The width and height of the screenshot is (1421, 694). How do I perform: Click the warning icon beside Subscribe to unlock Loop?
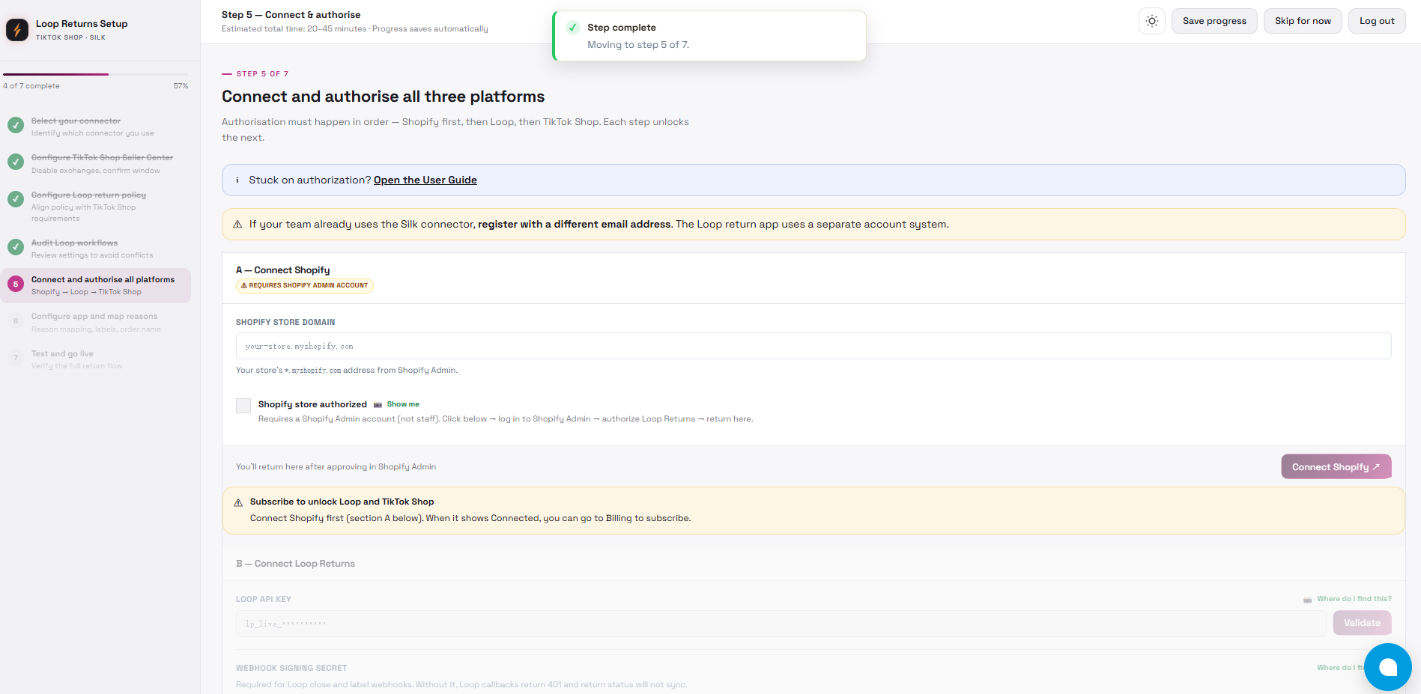[238, 502]
